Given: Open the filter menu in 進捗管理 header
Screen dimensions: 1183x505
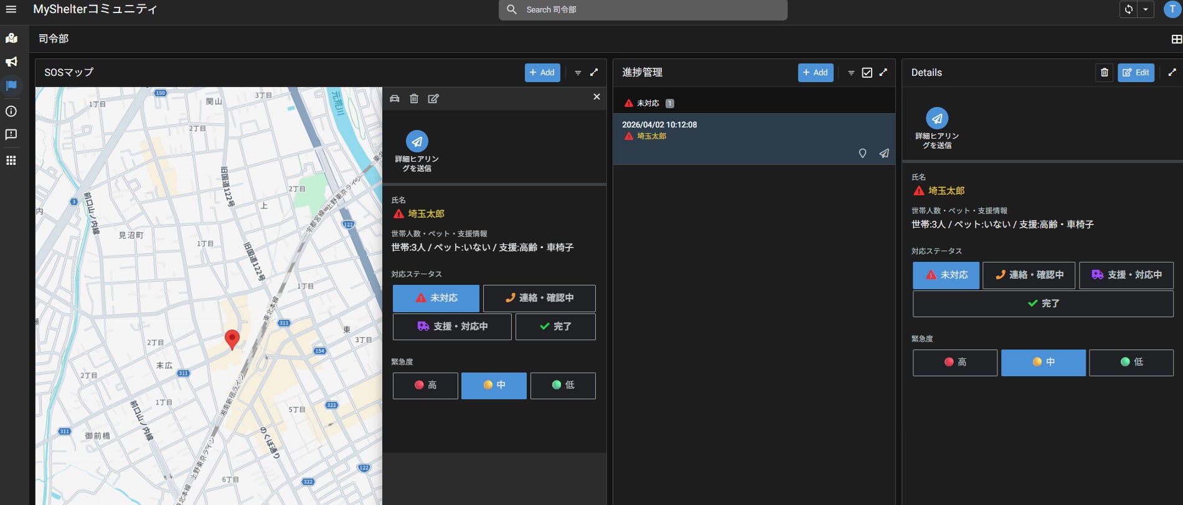Looking at the screenshot, I should tap(851, 73).
